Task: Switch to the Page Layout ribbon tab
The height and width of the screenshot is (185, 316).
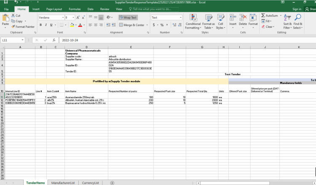Action: click(x=54, y=9)
